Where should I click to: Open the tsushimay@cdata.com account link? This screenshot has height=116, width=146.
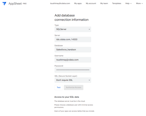click(x=60, y=3)
